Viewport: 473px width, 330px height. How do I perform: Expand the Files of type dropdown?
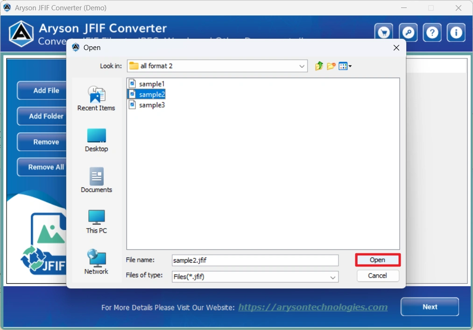click(x=332, y=277)
